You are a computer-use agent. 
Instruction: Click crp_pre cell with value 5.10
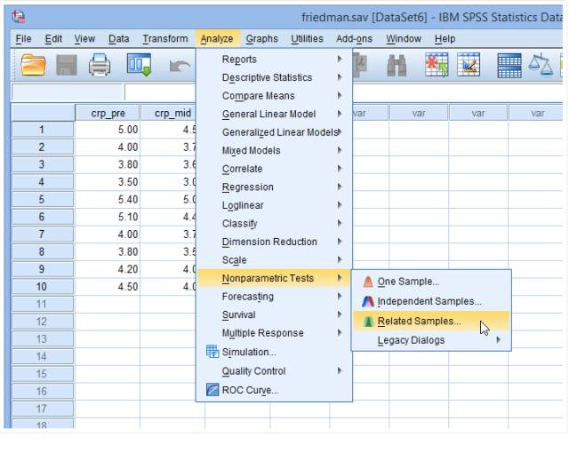click(x=108, y=217)
